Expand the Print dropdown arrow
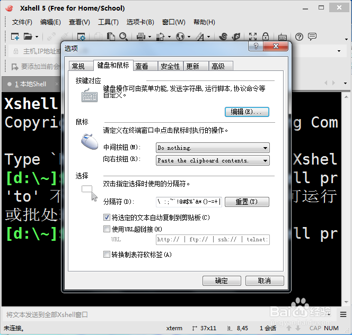Viewport: 352px width, 335px height. [x=149, y=37]
